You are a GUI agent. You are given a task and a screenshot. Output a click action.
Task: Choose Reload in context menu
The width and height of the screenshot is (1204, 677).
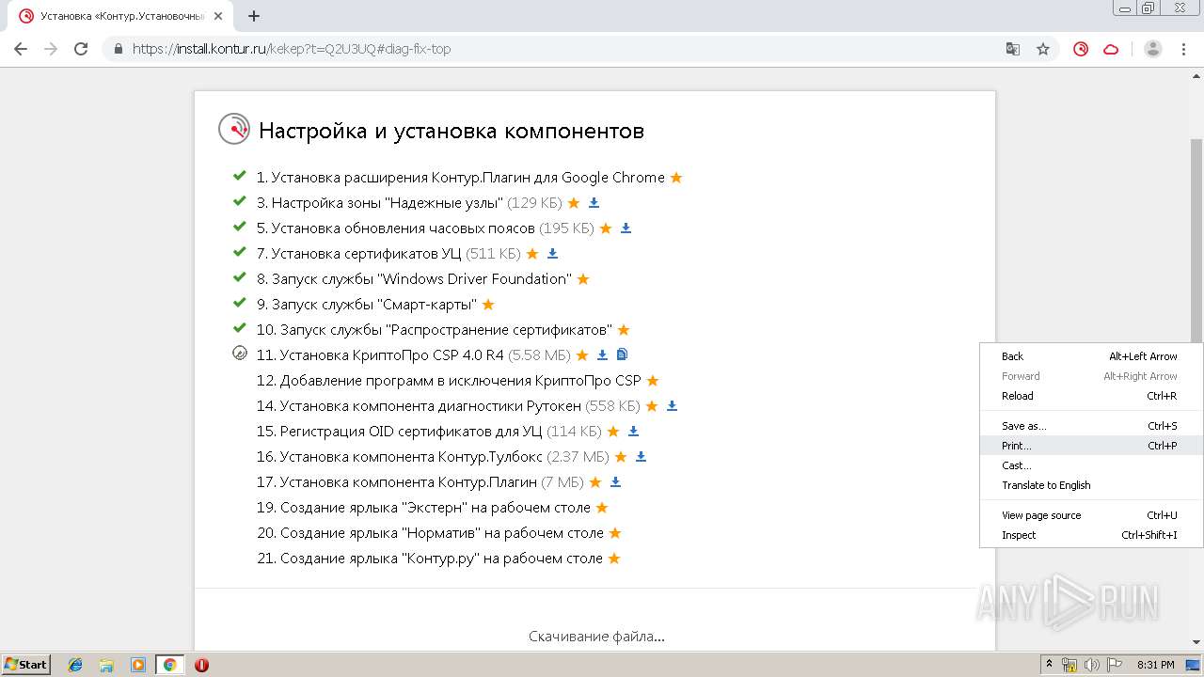1091,396
